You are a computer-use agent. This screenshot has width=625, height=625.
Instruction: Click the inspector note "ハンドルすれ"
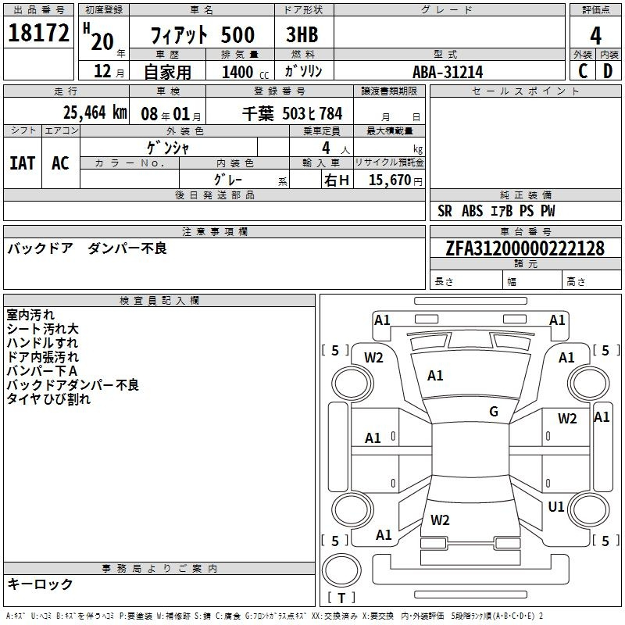[42, 343]
